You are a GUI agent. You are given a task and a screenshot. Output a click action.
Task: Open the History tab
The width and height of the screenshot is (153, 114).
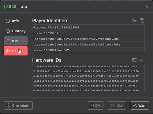(x=16, y=31)
